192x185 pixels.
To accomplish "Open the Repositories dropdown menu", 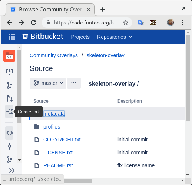I will (115, 37).
